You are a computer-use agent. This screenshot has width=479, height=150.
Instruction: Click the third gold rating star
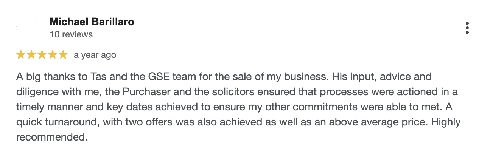(x=42, y=55)
